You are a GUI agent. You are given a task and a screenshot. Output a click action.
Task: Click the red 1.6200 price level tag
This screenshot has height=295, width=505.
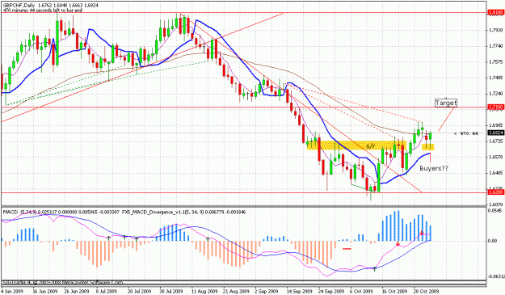click(496, 192)
